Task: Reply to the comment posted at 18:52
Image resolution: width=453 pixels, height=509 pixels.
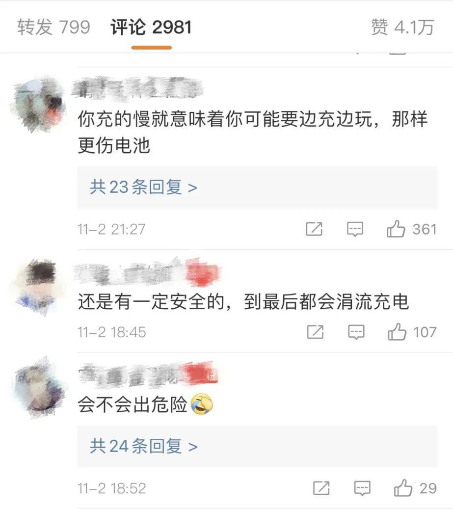Action: click(x=362, y=488)
